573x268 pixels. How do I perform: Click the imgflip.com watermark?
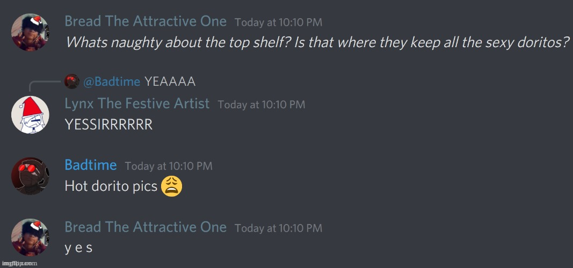point(19,263)
